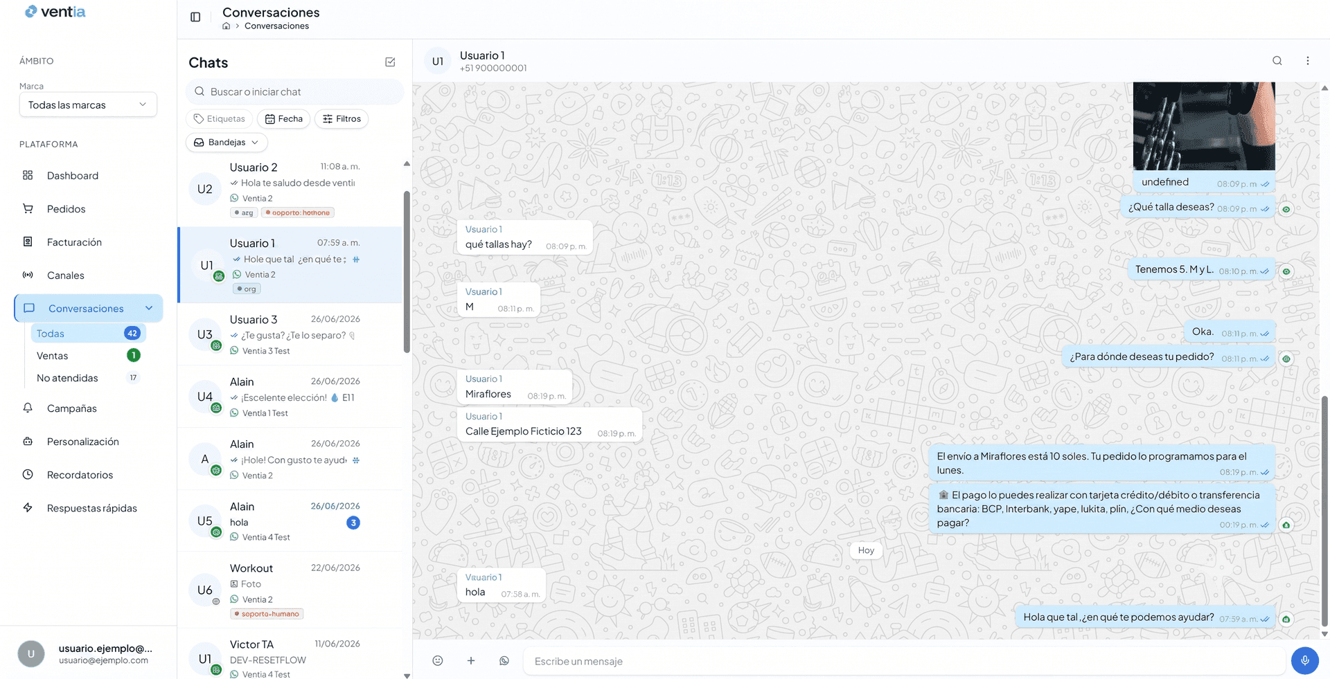Click the eye icon beside ¿Qué talla deseas?
1330x679 pixels.
1286,210
